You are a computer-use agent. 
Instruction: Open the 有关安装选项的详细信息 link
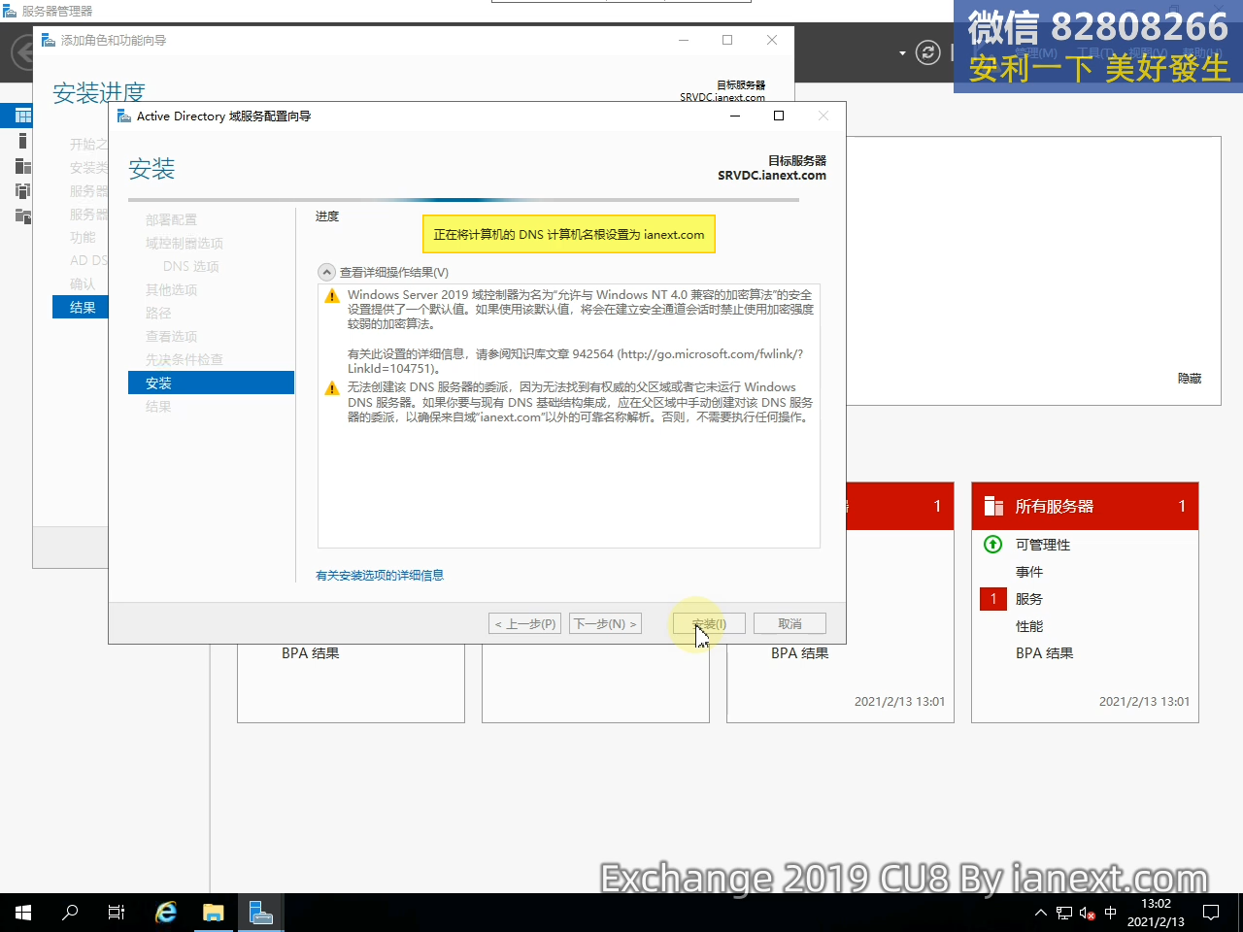coord(380,576)
